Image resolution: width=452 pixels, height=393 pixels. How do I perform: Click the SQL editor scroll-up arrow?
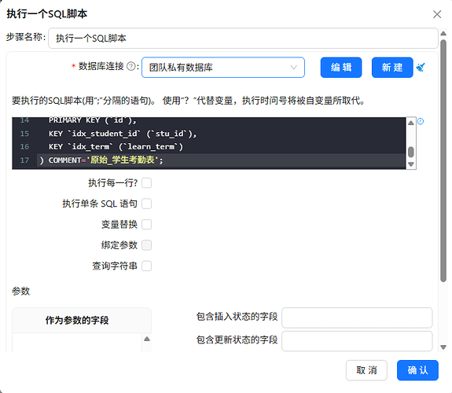(x=411, y=123)
